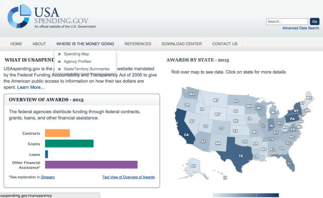Open the Advanced Data Search link
The image size is (323, 198).
point(300,28)
